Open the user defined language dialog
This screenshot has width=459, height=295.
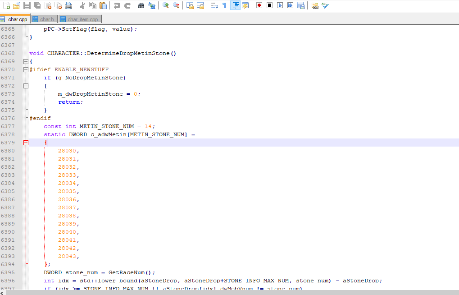coord(245,5)
